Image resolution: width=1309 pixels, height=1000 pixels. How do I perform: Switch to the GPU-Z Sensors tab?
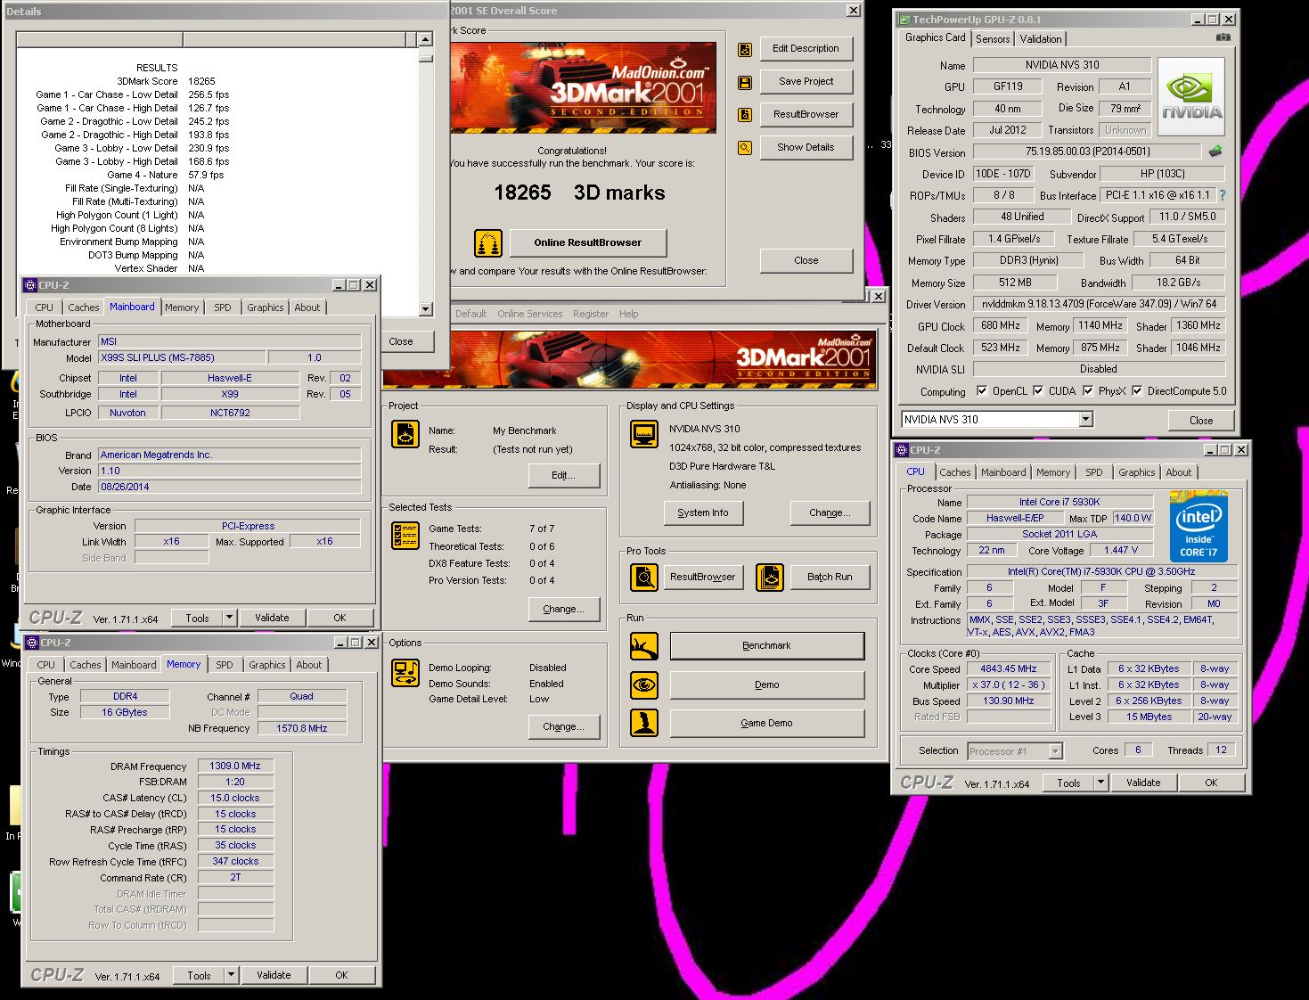point(993,39)
